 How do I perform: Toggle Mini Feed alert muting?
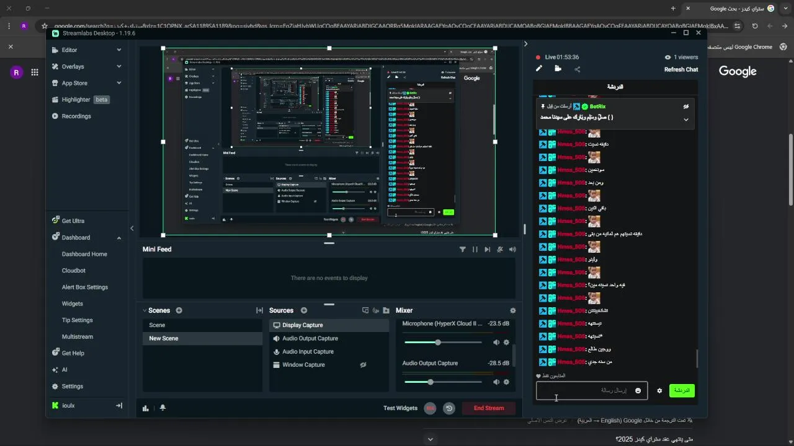click(x=500, y=250)
